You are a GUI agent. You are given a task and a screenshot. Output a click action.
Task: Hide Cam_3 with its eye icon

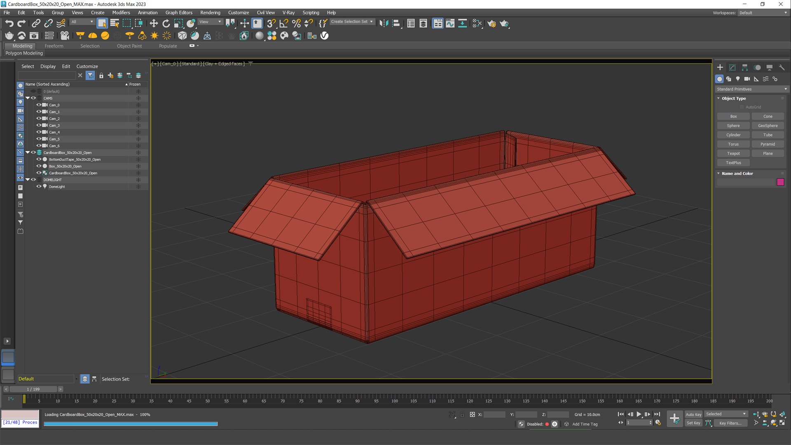click(39, 125)
